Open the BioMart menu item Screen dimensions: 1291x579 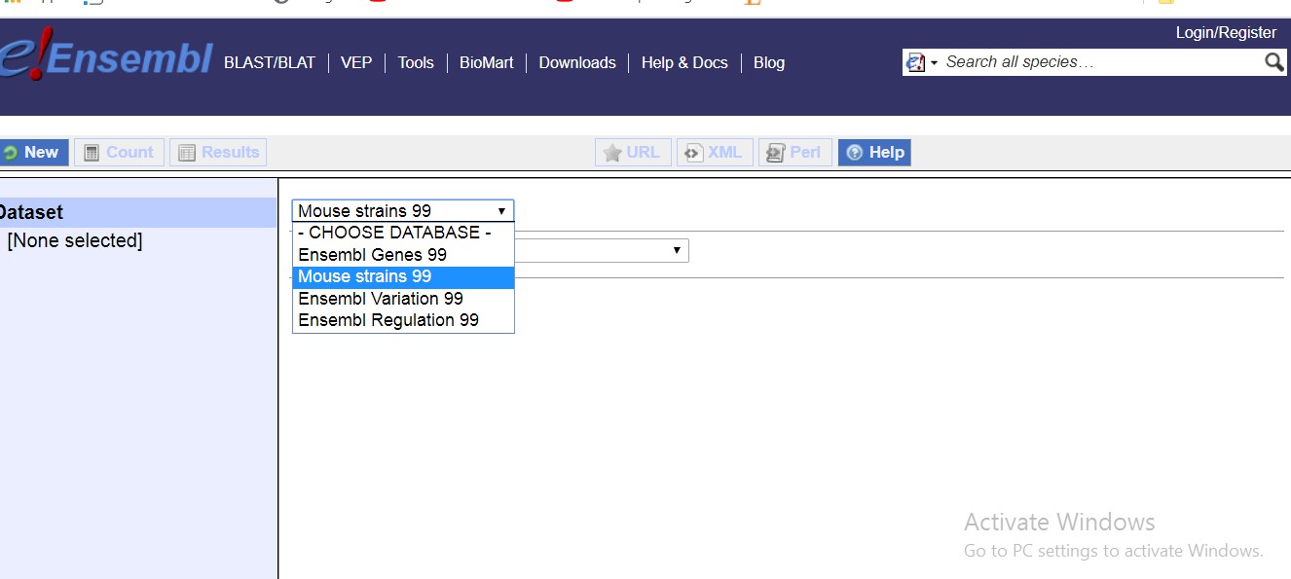pyautogui.click(x=486, y=62)
